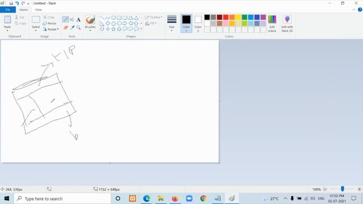Pick the purple color swatch
This screenshot has width=363, height=204.
263,17
